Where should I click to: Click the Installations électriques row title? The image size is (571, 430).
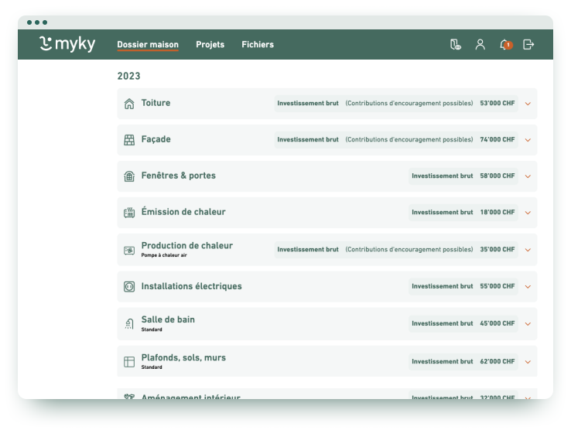[191, 286]
